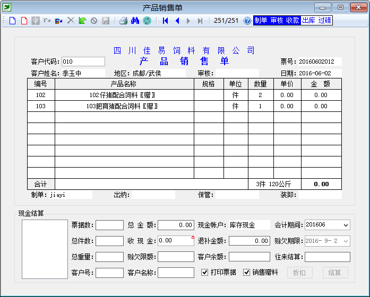
Task: Click the 总重量 input field
Action: 109,257
